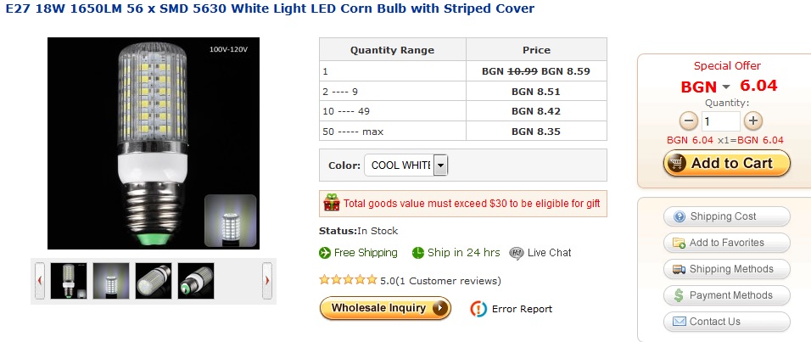Viewport: 811px width, 342px height.
Task: Decrease quantity with the minus button
Action: [689, 121]
